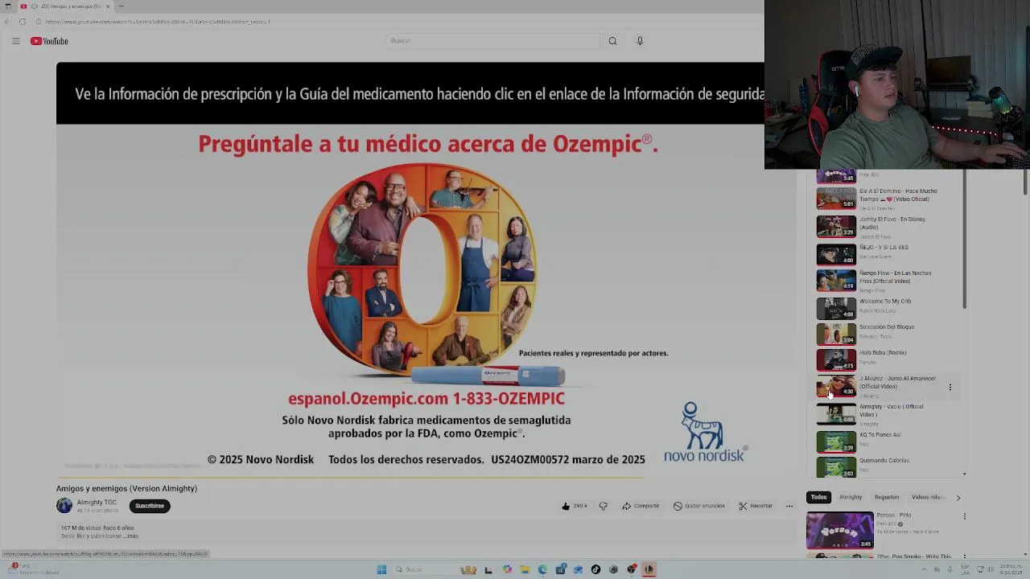Play 'Jamby El Favo - En Disney' thumbnail
Screen dimensions: 1030x579
coord(837,226)
